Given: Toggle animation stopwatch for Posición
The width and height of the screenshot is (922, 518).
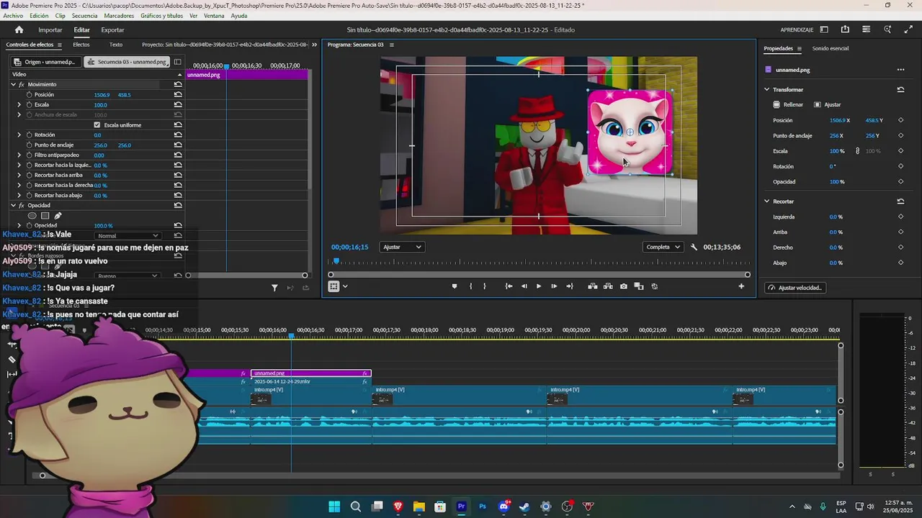Looking at the screenshot, I should click(x=29, y=94).
